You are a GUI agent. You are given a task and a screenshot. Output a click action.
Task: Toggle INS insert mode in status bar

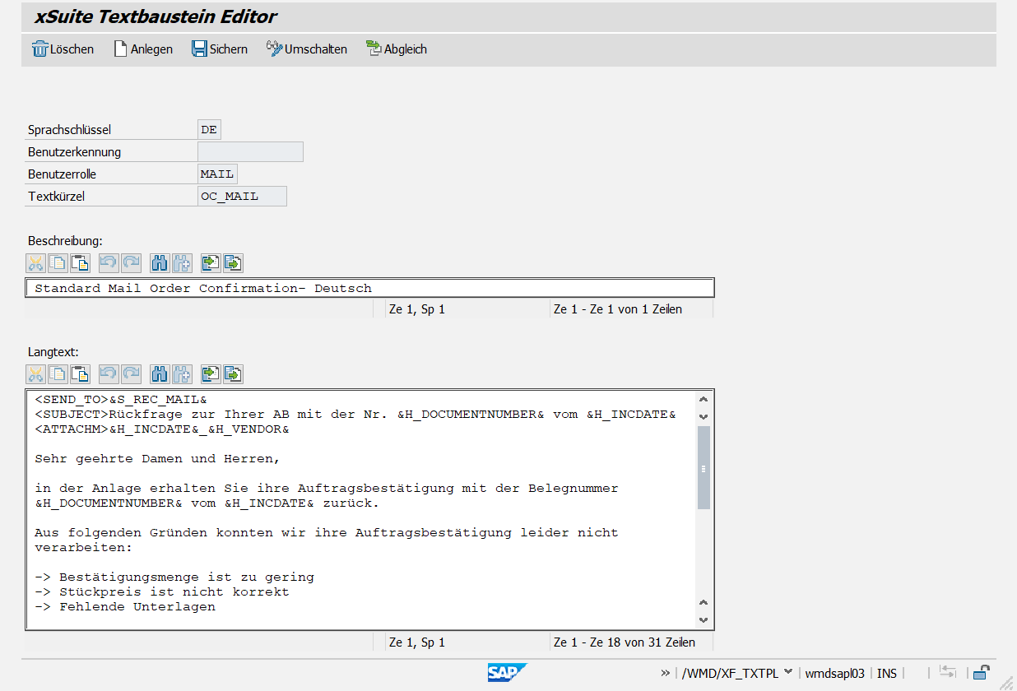[886, 673]
